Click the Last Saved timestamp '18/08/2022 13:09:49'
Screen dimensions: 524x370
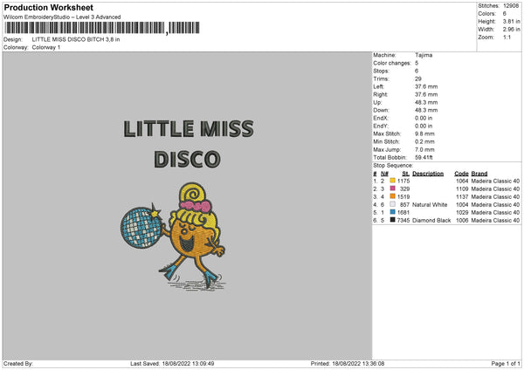pyautogui.click(x=188, y=363)
